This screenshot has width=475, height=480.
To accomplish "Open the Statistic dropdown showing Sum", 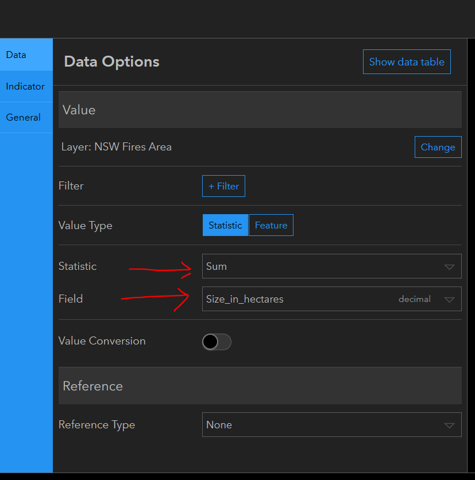I will tap(322, 266).
